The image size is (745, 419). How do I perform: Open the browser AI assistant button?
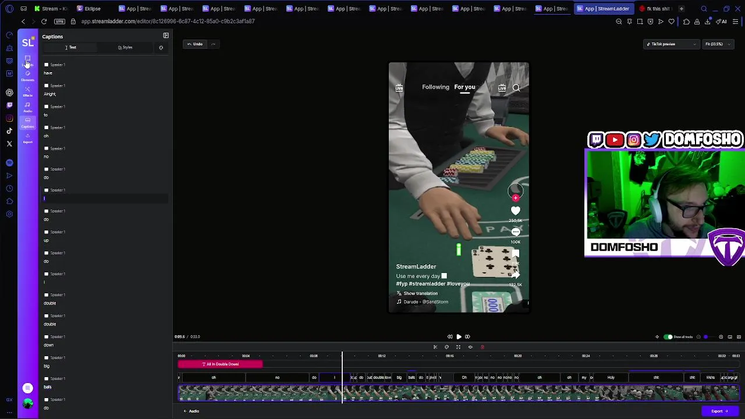pos(722,22)
